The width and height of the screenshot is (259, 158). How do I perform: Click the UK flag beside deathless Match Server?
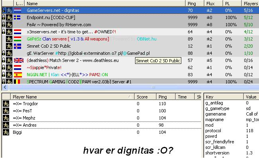click(x=19, y=60)
